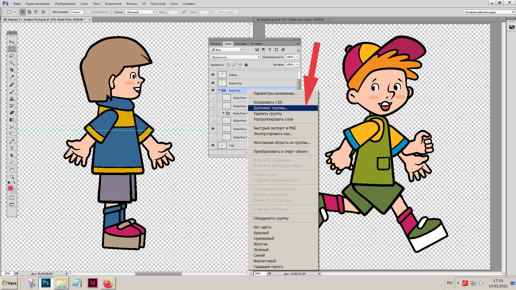Open the Стиль dropdown in options bar
Image resolution: width=516 pixels, height=290 pixels.
(140, 12)
